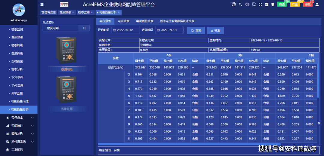Click the 预付费系统 sidebar icon
Image resolution: width=324 pixels, height=156 pixels.
tap(7, 142)
